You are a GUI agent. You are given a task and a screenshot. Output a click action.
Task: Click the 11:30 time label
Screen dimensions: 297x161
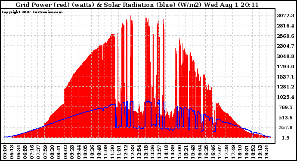[x=112, y=152]
